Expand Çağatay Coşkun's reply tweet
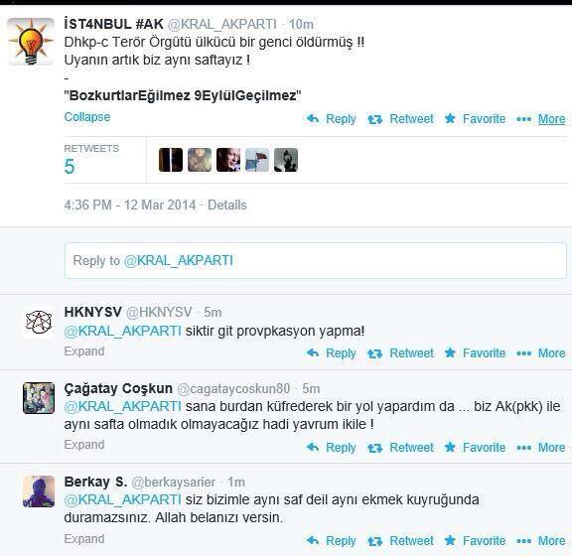 [x=84, y=445]
